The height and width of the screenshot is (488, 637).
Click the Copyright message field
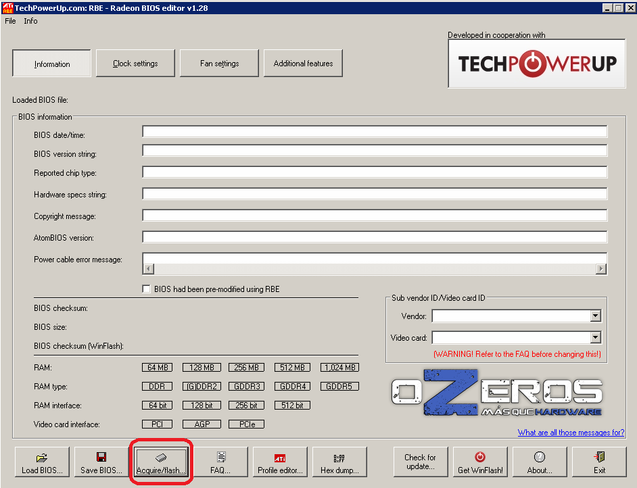tap(375, 215)
